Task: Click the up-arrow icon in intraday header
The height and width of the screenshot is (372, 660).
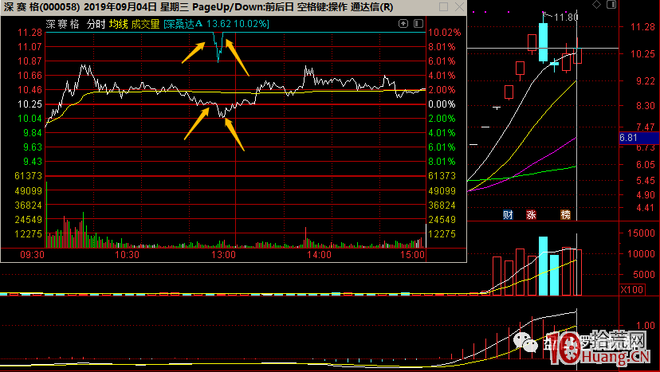Action: coord(403,24)
